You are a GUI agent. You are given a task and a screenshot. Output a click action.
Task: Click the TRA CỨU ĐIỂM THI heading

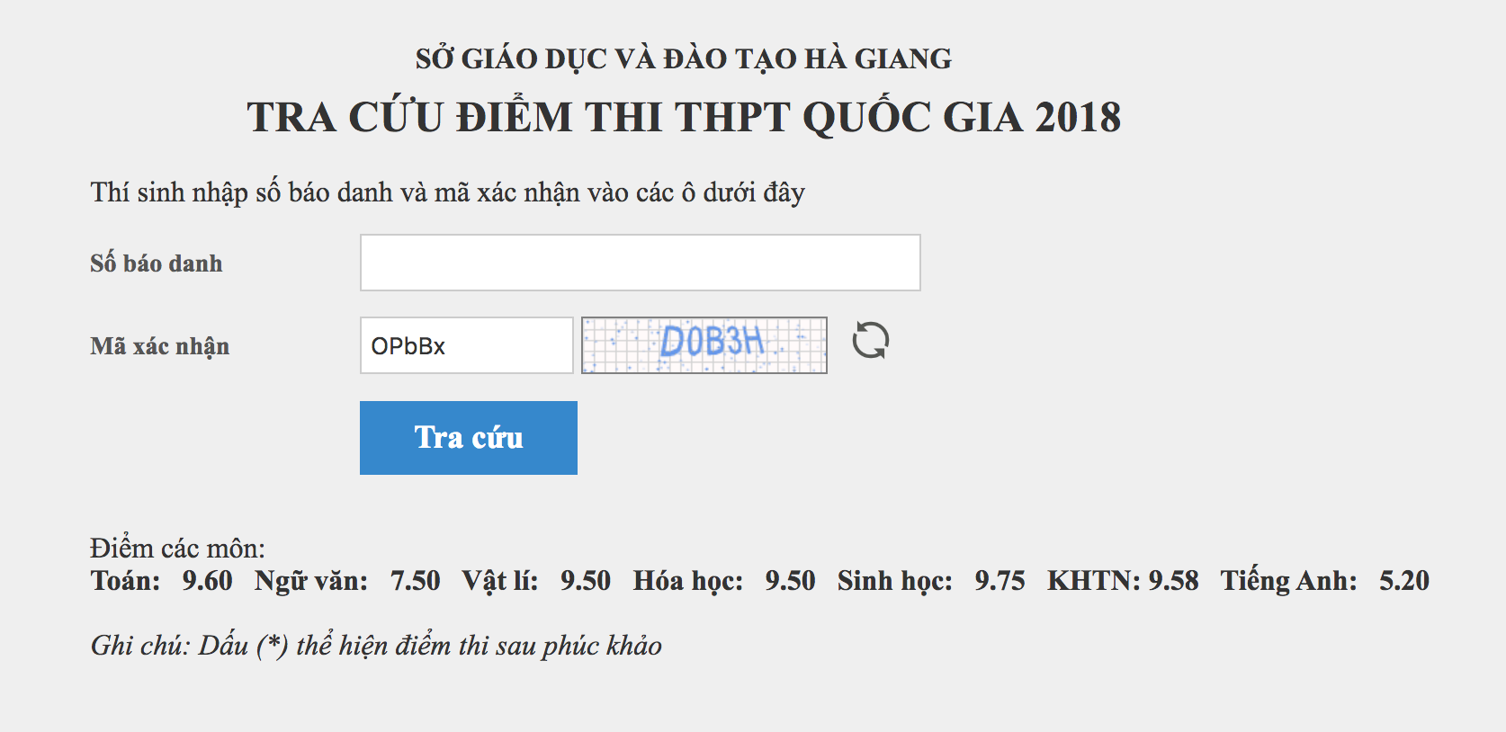point(684,117)
